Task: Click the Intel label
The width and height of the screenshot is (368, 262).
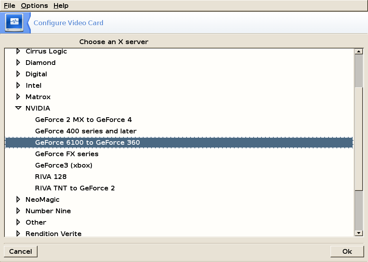Action: (33, 85)
